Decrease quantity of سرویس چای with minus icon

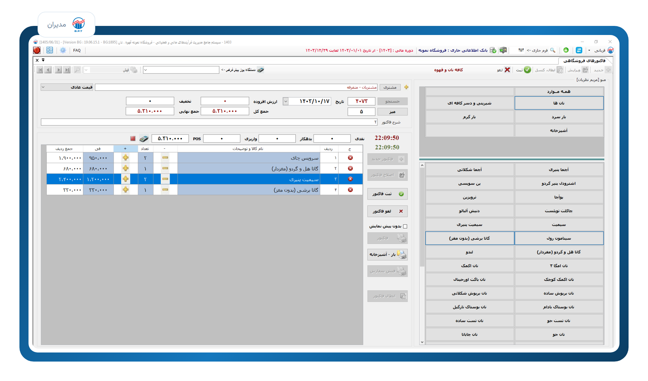(165, 158)
